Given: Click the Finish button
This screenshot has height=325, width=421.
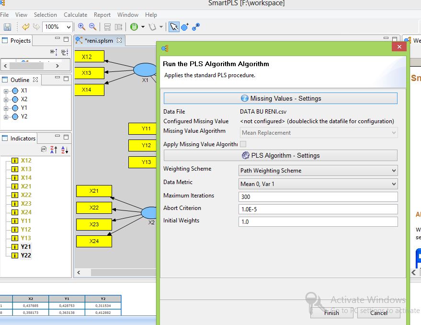Looking at the screenshot, I should click(x=331, y=313).
